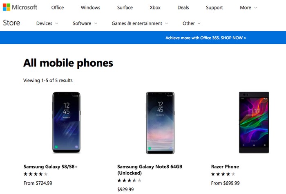Visit the Support link
This screenshot has width=286, height=194.
[214, 7]
